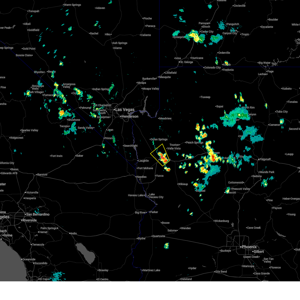This screenshot has width=300, height=300.
Task: Select the Ash Springs label
Action: pos(120,43)
